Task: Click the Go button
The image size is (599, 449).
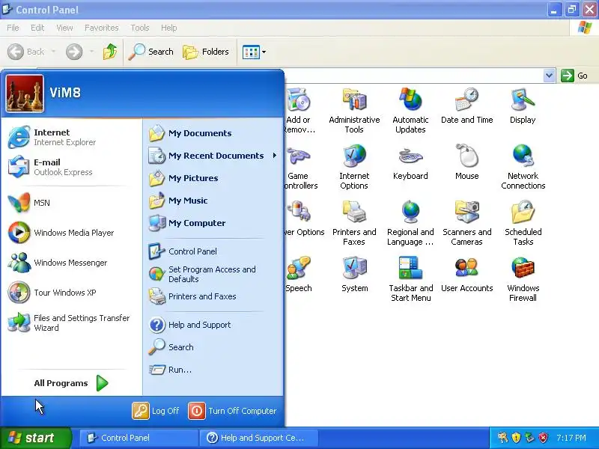Action: (x=574, y=76)
